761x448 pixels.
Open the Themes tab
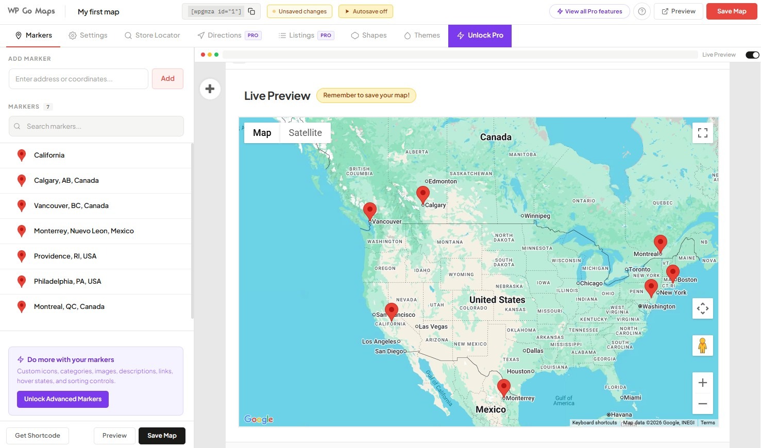pos(422,36)
